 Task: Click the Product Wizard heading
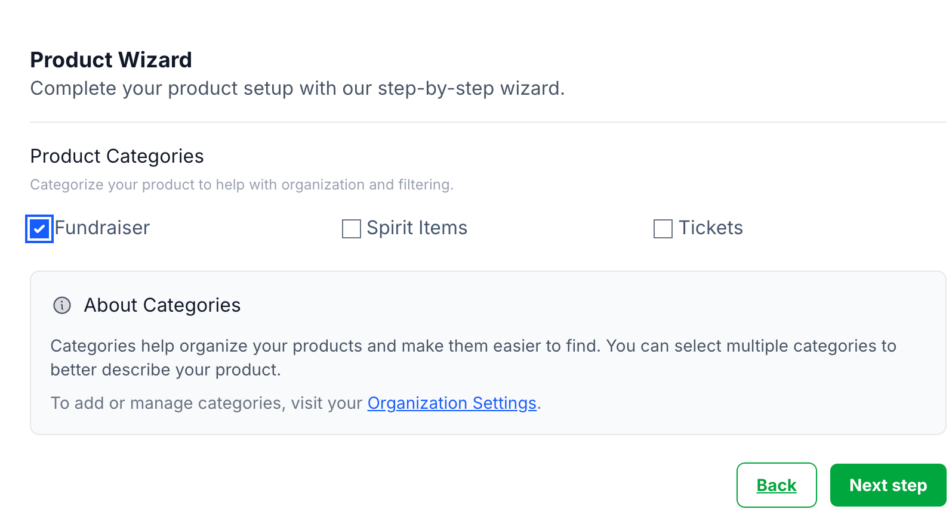[x=111, y=60]
